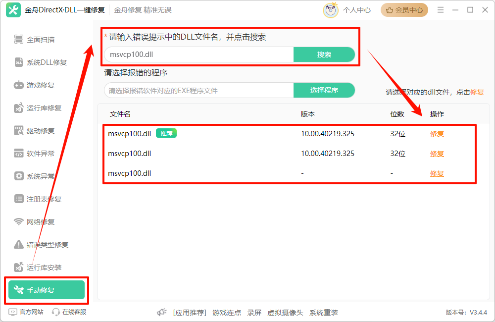Screen dimensions: 495x322
Task: Select the highlighted 手动修复 tab
Action: 47,290
